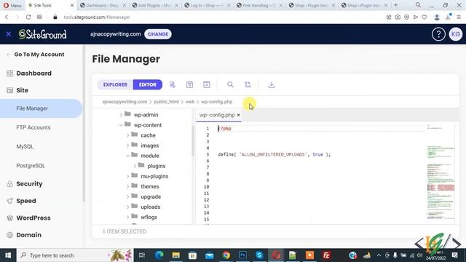Reload the page with the refresh icon
The height and width of the screenshot is (262, 466).
[28, 17]
